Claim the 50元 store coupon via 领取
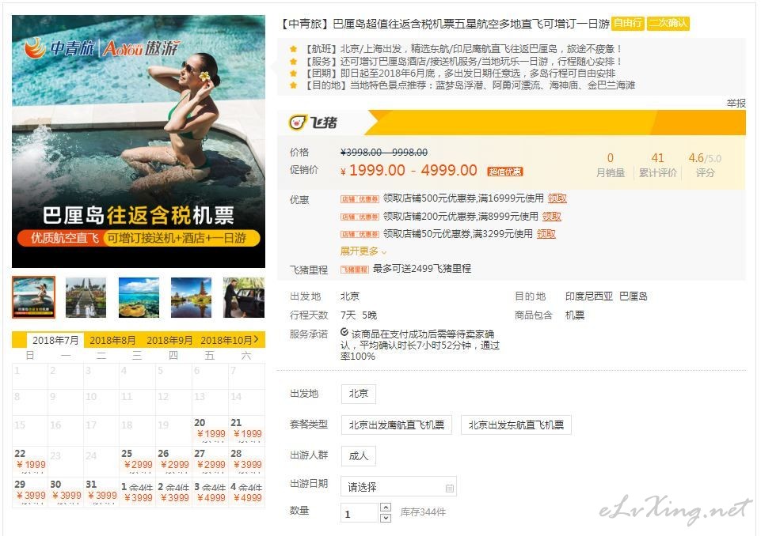 click(546, 233)
